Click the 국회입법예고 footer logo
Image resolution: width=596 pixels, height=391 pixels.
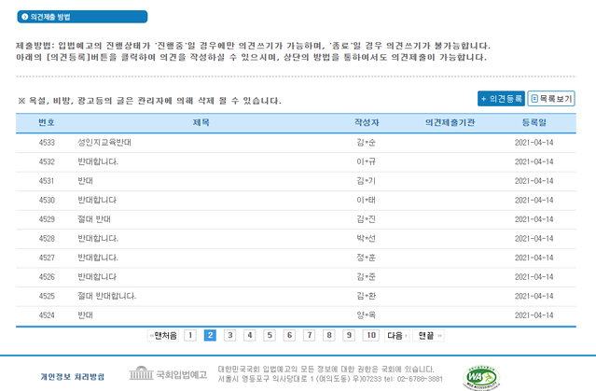pyautogui.click(x=168, y=374)
